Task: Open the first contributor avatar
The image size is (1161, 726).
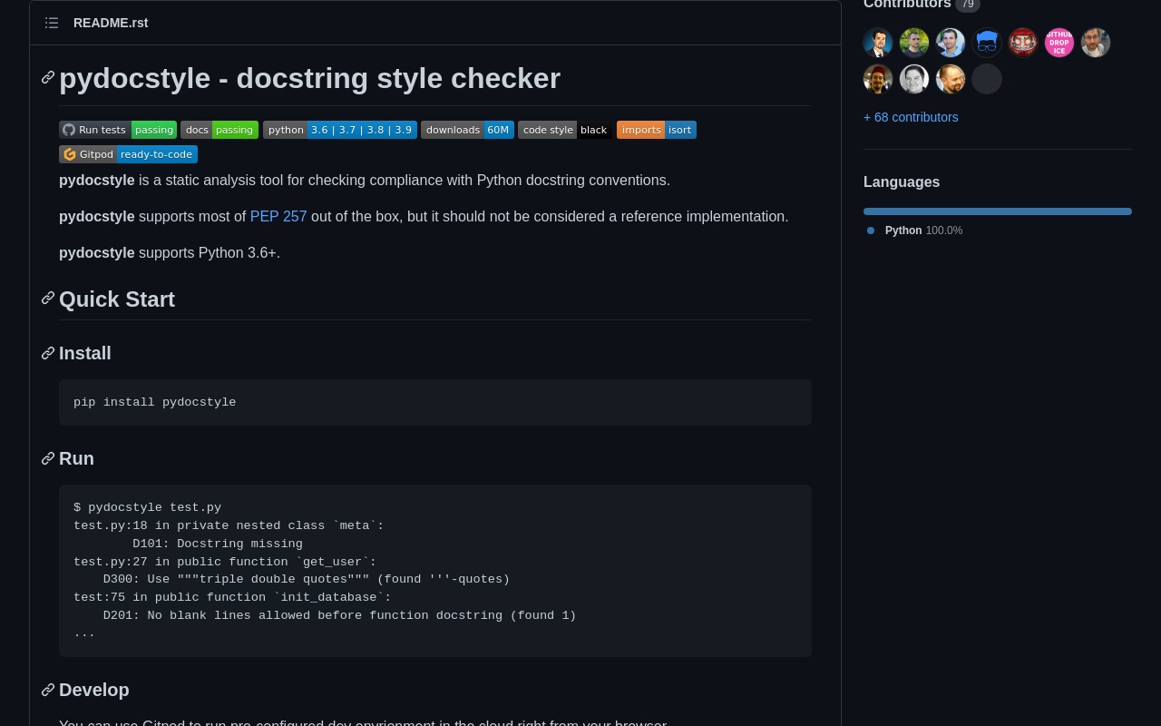Action: 877,43
